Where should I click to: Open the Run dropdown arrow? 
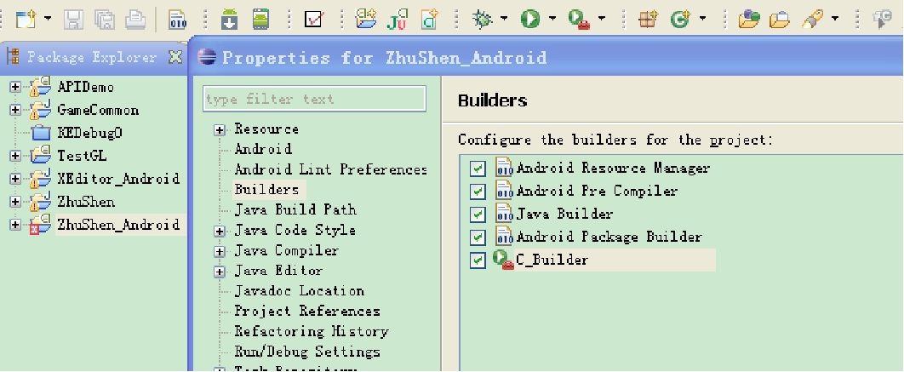pyautogui.click(x=552, y=20)
